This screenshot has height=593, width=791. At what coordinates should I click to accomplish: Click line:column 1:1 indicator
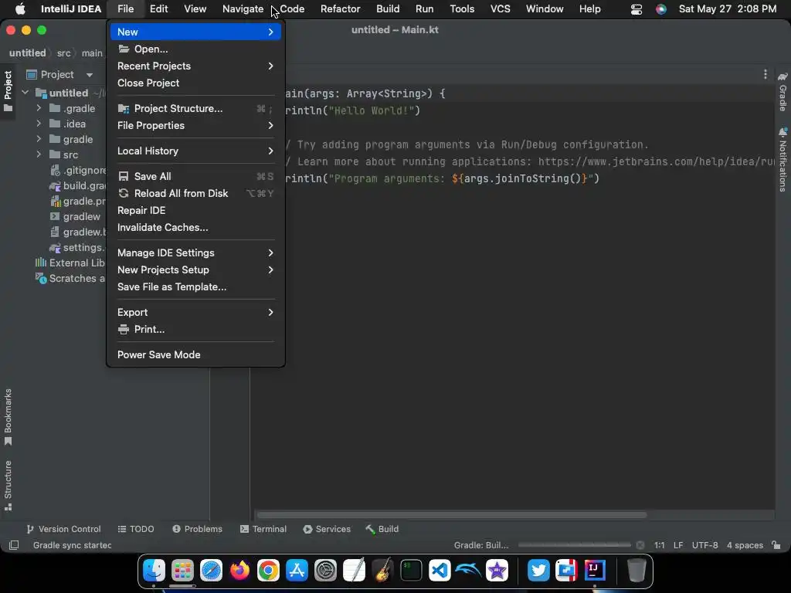coord(659,545)
